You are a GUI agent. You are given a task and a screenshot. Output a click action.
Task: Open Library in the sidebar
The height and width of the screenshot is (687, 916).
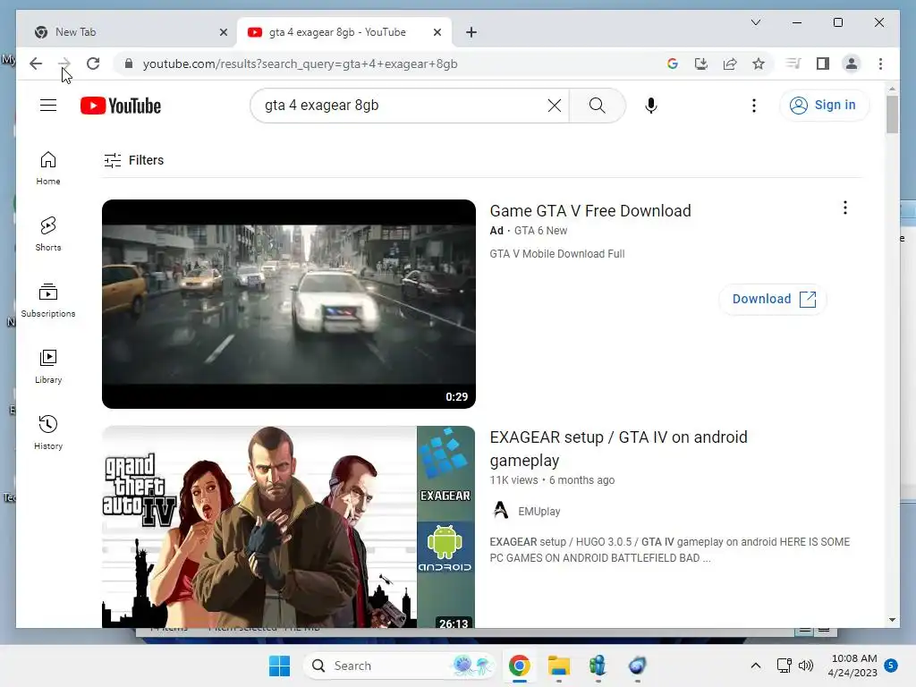48,366
